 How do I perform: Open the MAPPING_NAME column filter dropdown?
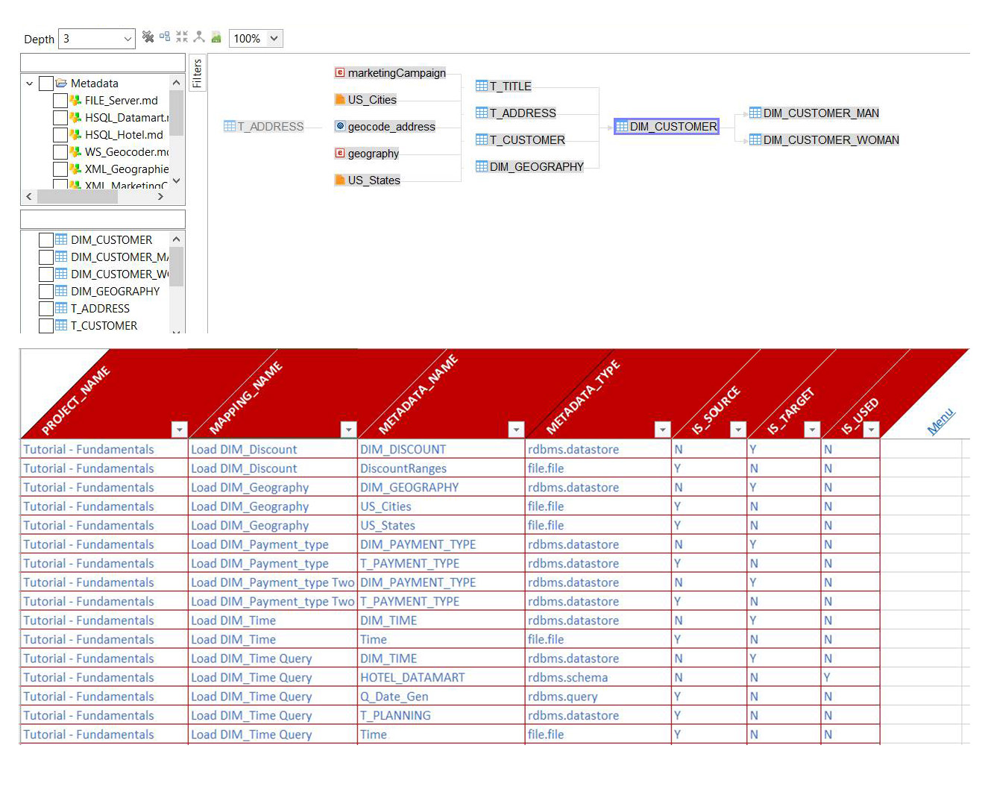click(348, 429)
